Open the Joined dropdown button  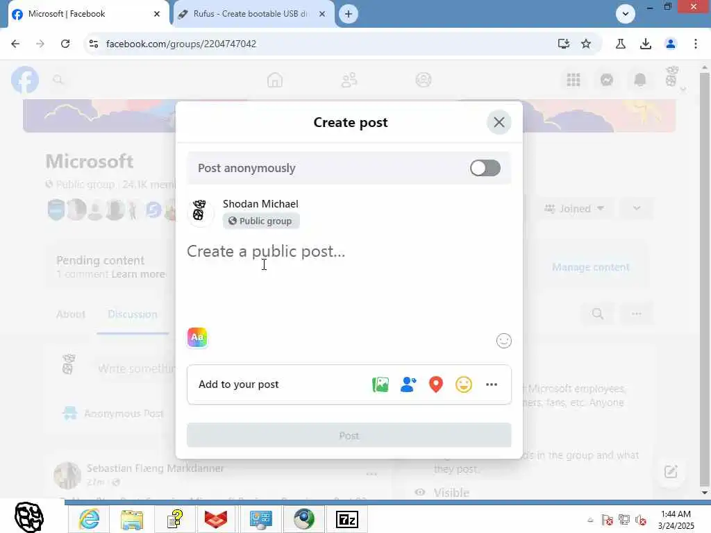click(x=574, y=208)
